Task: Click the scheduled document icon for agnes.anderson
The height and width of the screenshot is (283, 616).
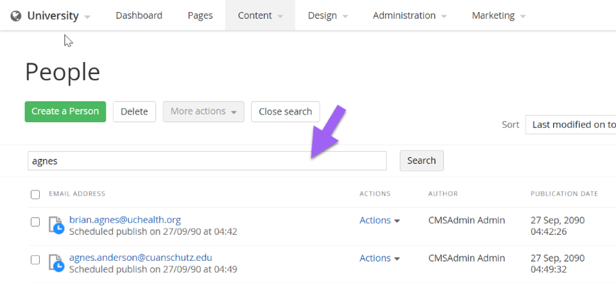Action: click(56, 263)
